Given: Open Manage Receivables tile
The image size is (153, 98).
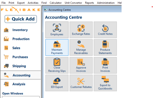Looking at the screenshot, I should (x=81, y=47).
